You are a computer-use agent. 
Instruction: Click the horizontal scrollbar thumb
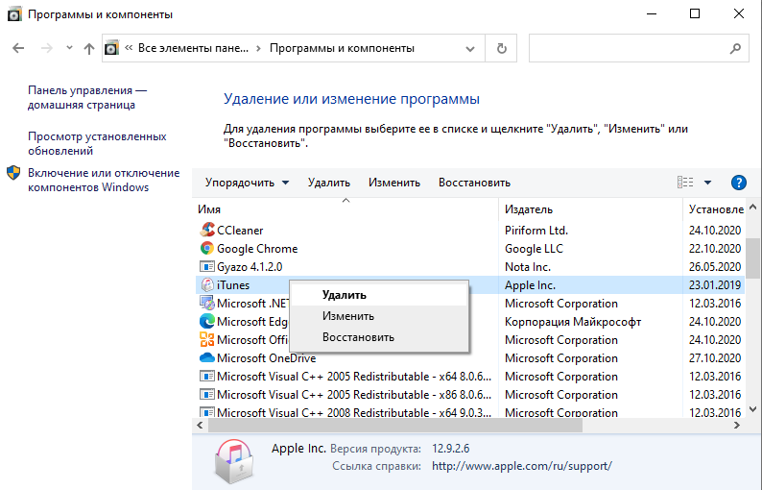395,426
